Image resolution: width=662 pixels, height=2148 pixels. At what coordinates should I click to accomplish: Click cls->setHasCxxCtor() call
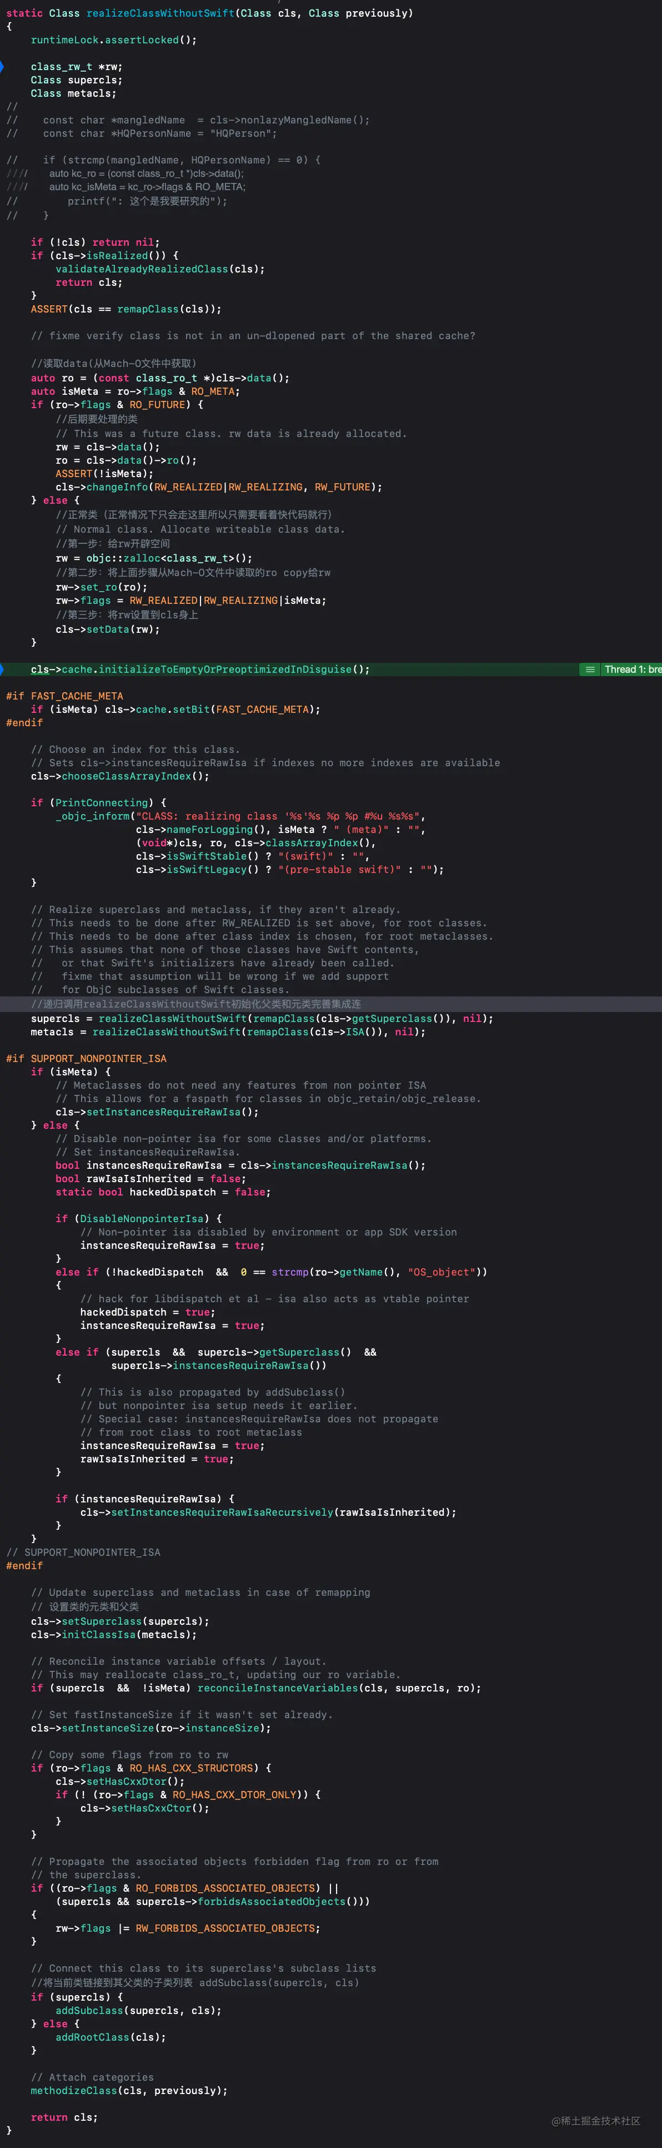pyautogui.click(x=145, y=1809)
